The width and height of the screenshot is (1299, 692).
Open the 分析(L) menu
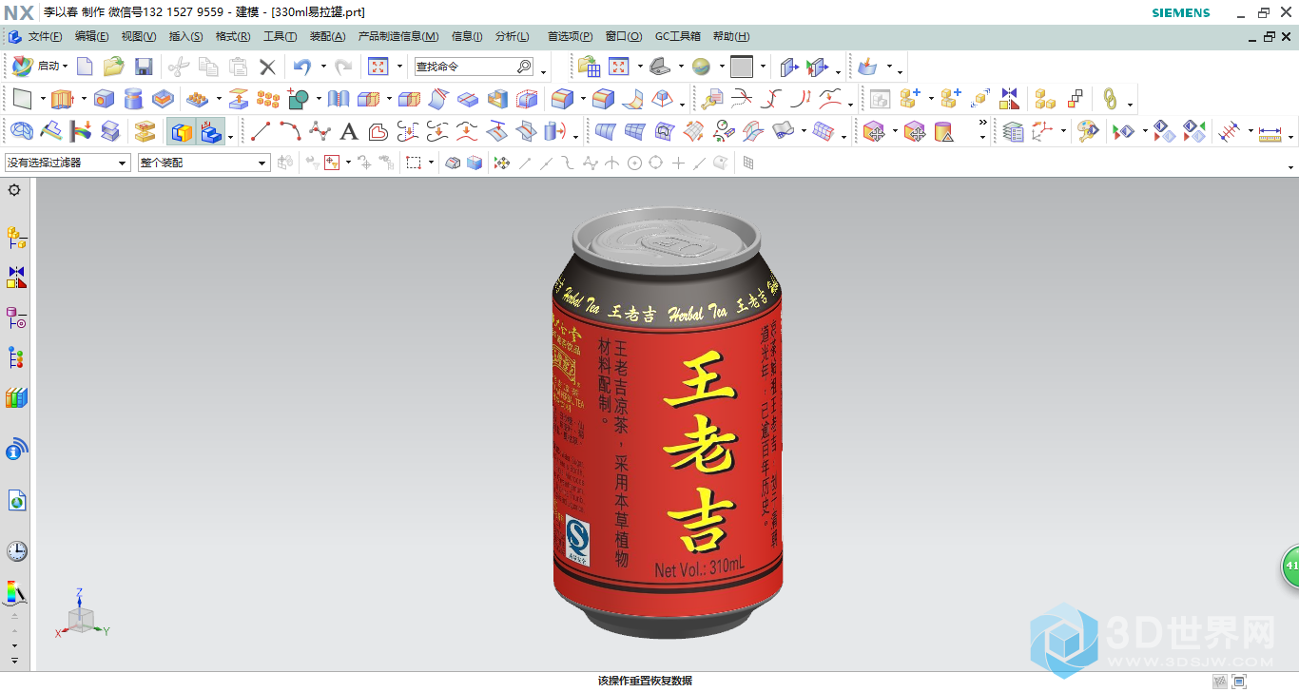(x=513, y=36)
